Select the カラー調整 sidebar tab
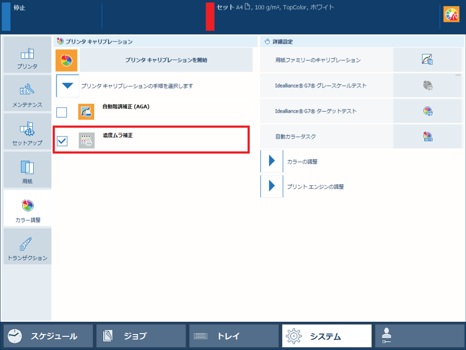The image size is (466, 350). tap(27, 208)
